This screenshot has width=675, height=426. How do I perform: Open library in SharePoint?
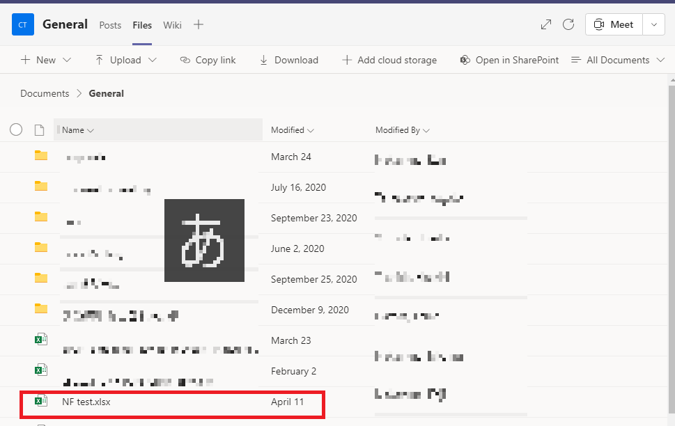pos(509,60)
